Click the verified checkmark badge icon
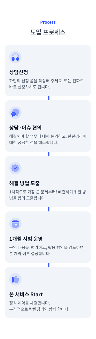This screenshot has width=96, height=339. pos(15,168)
